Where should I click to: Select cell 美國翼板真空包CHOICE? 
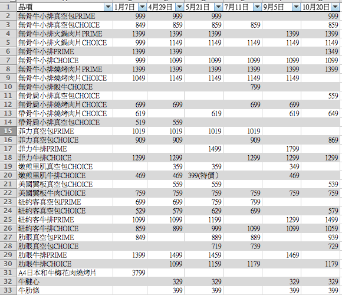click(65, 184)
